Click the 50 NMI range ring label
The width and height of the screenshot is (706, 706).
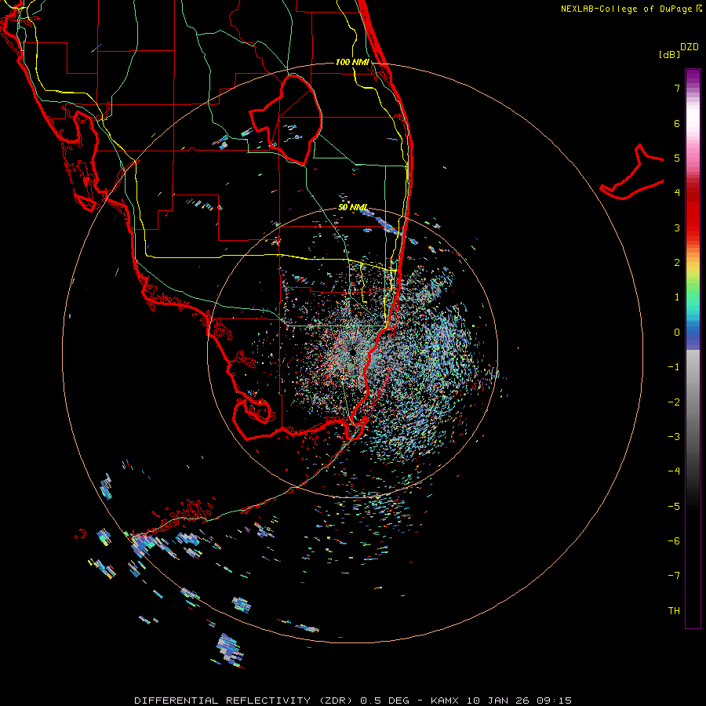[x=353, y=208]
